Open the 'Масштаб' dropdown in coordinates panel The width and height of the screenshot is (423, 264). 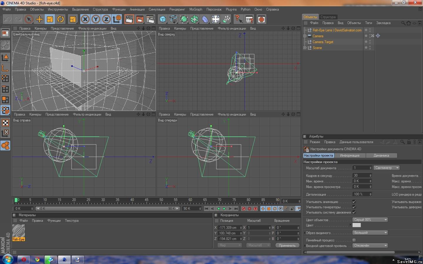[x=258, y=245]
